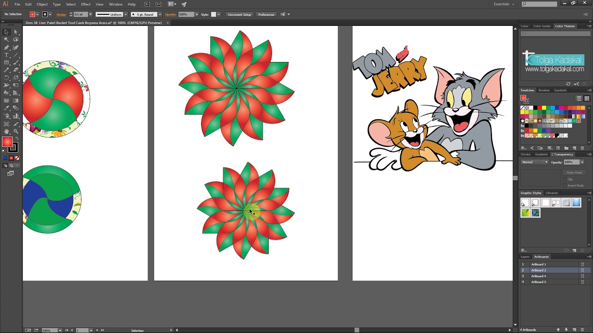Switch to the Gradient tab
The height and width of the screenshot is (333, 593).
[x=541, y=154]
